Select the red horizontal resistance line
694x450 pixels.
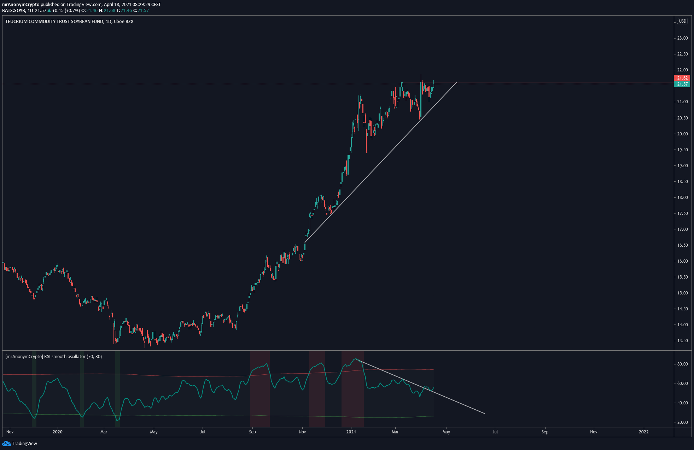pyautogui.click(x=537, y=82)
